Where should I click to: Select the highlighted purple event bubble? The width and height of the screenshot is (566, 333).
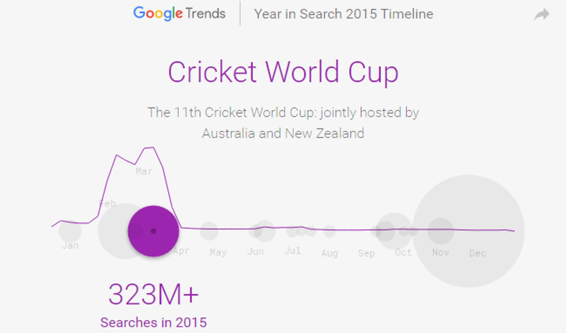point(154,231)
